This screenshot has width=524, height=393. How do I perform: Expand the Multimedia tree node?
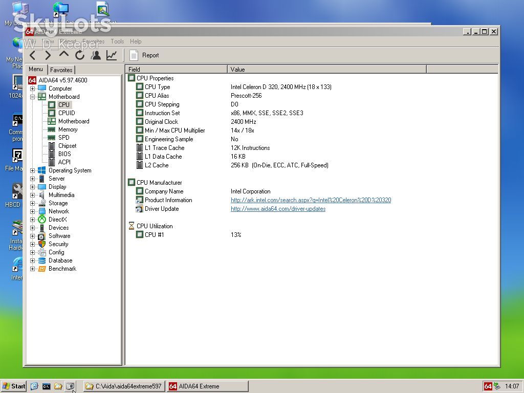(x=32, y=195)
